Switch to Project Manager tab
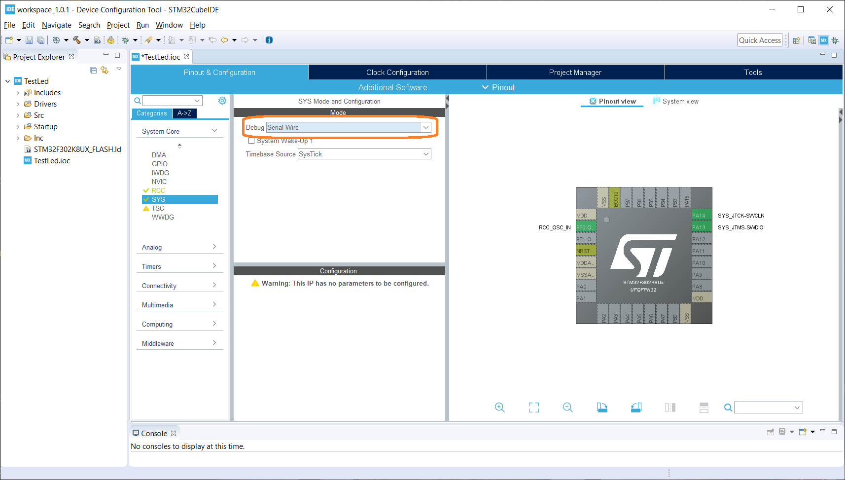The height and width of the screenshot is (480, 845). (575, 73)
